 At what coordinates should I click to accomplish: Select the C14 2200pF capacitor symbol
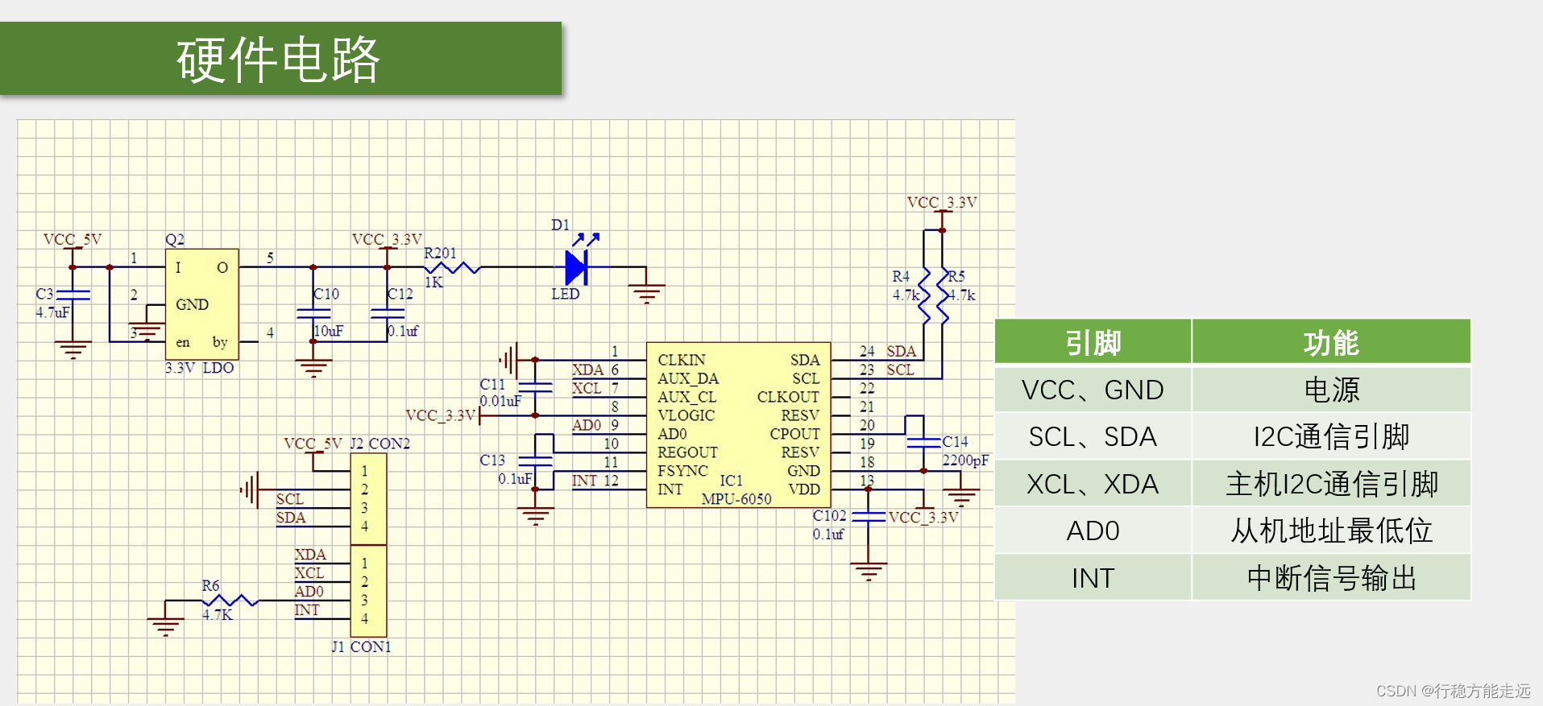[x=923, y=442]
